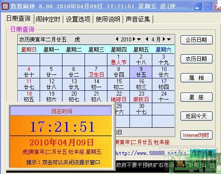
Task: Select April 10 廿六 date cell
Action: tap(163, 72)
